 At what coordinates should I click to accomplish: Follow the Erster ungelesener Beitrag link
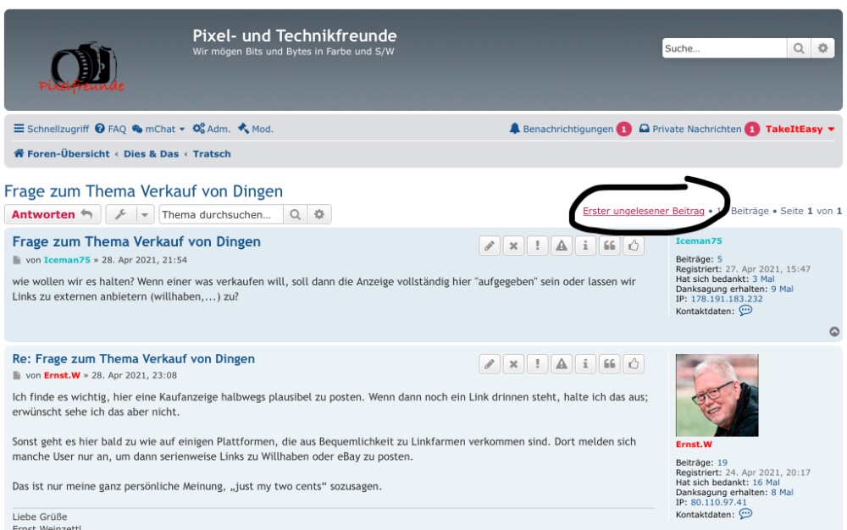pos(644,210)
